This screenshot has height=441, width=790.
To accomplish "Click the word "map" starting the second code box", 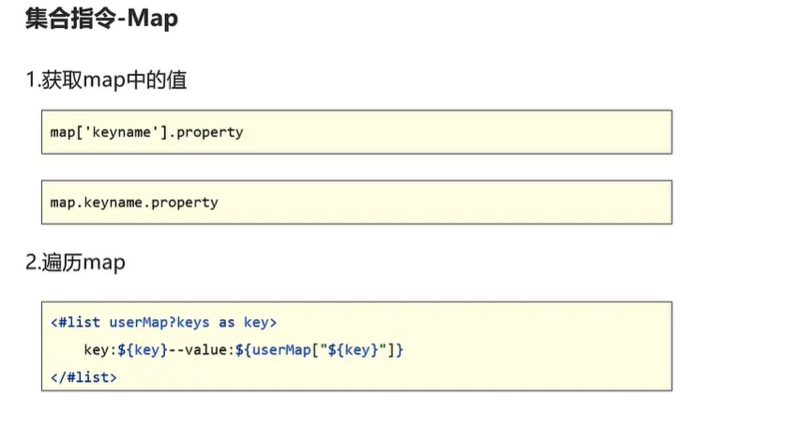I will [x=62, y=203].
